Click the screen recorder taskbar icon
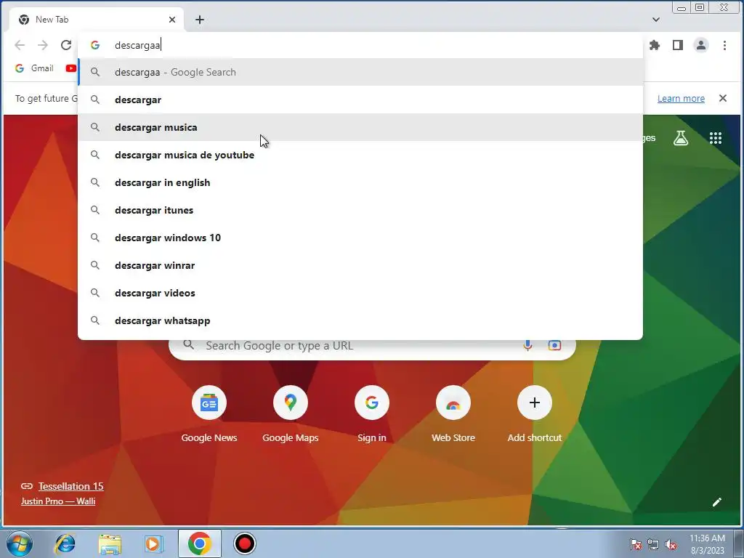Image resolution: width=744 pixels, height=558 pixels. coord(245,543)
